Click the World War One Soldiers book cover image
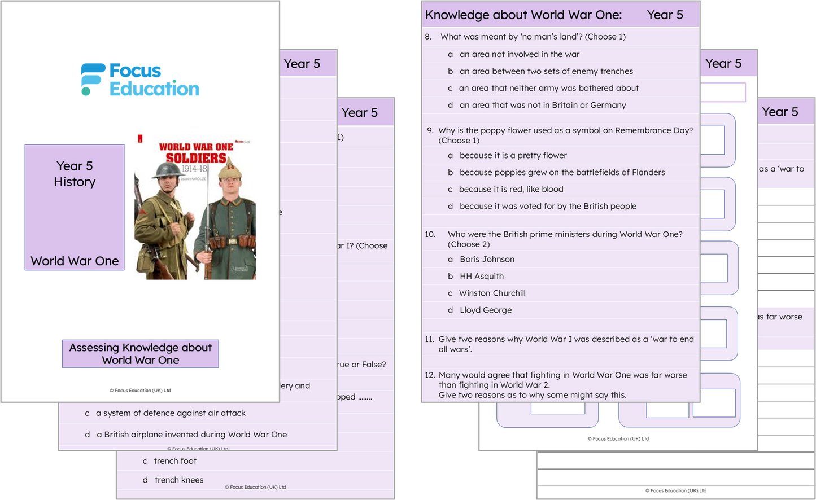The image size is (816, 500). point(195,207)
